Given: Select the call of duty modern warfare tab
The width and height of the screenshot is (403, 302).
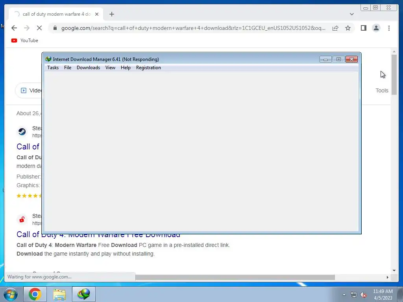Looking at the screenshot, I should pos(56,14).
